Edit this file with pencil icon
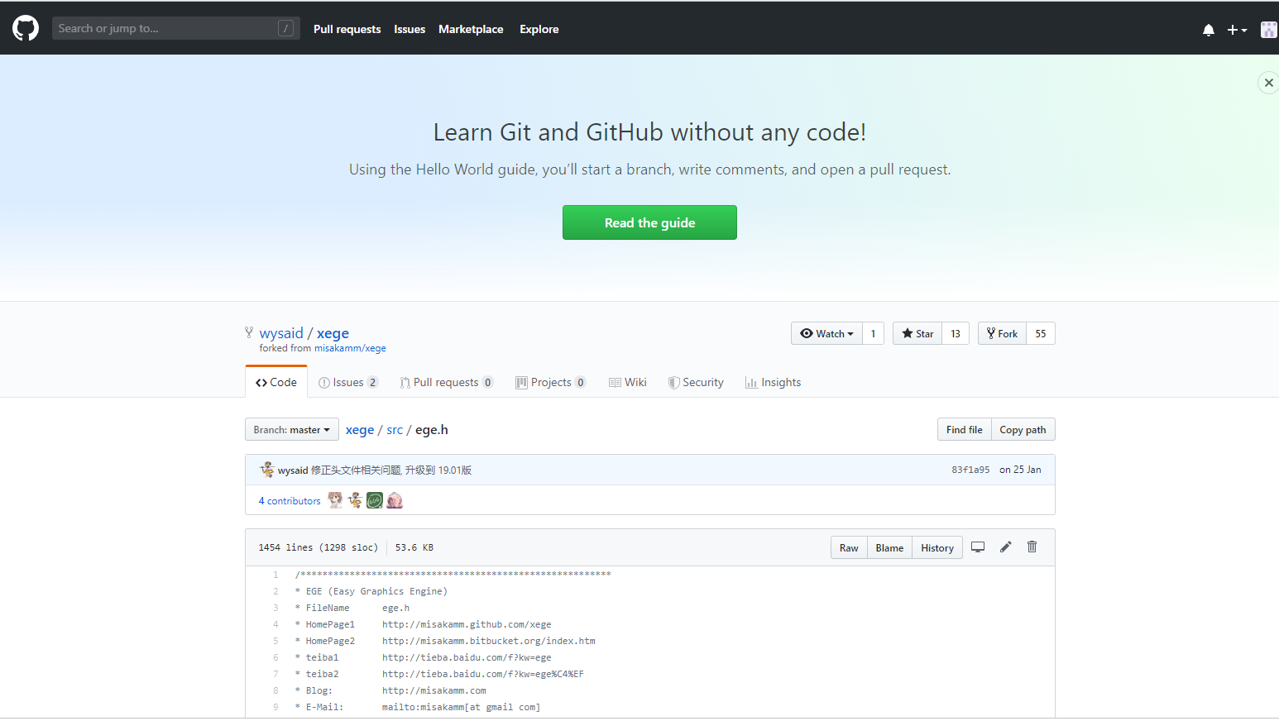 point(1006,547)
